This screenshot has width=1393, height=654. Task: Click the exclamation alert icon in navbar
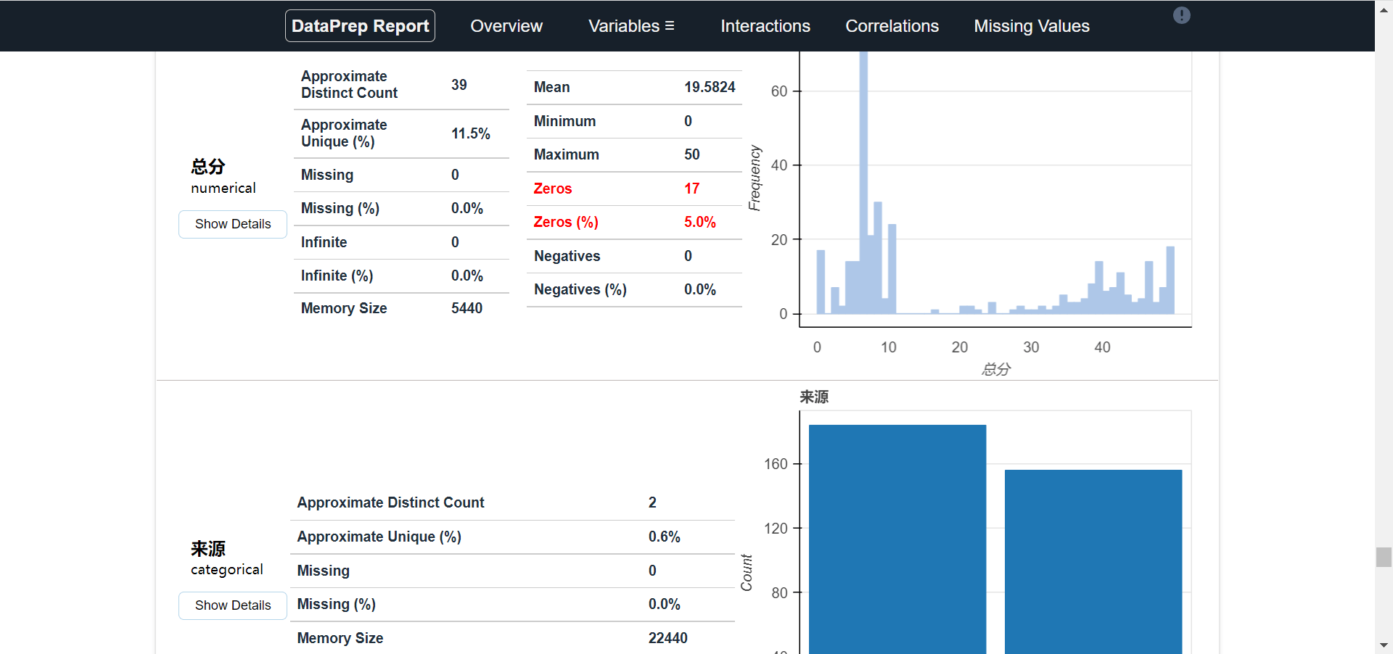pos(1181,15)
